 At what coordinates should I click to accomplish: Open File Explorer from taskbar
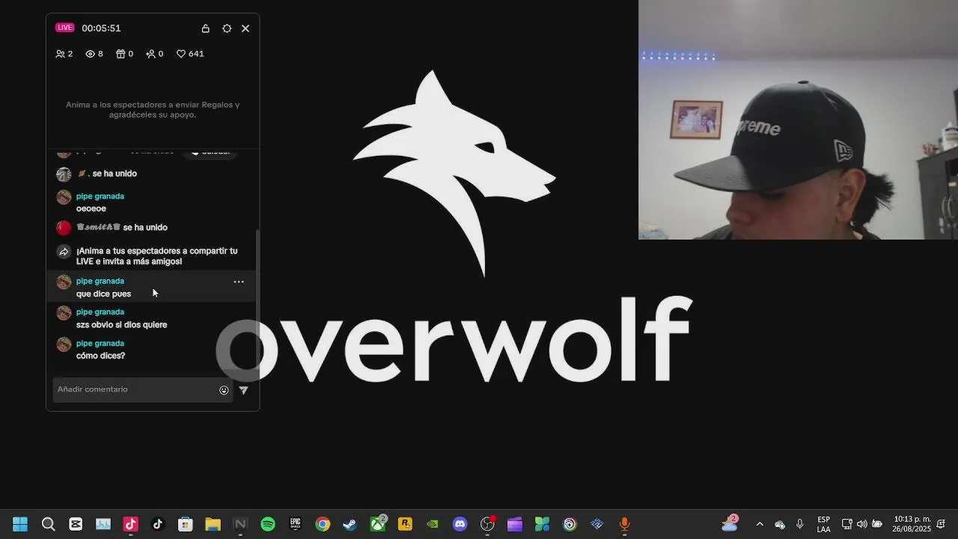pyautogui.click(x=213, y=524)
